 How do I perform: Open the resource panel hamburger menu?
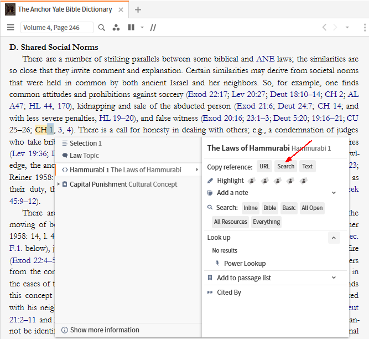point(11,28)
